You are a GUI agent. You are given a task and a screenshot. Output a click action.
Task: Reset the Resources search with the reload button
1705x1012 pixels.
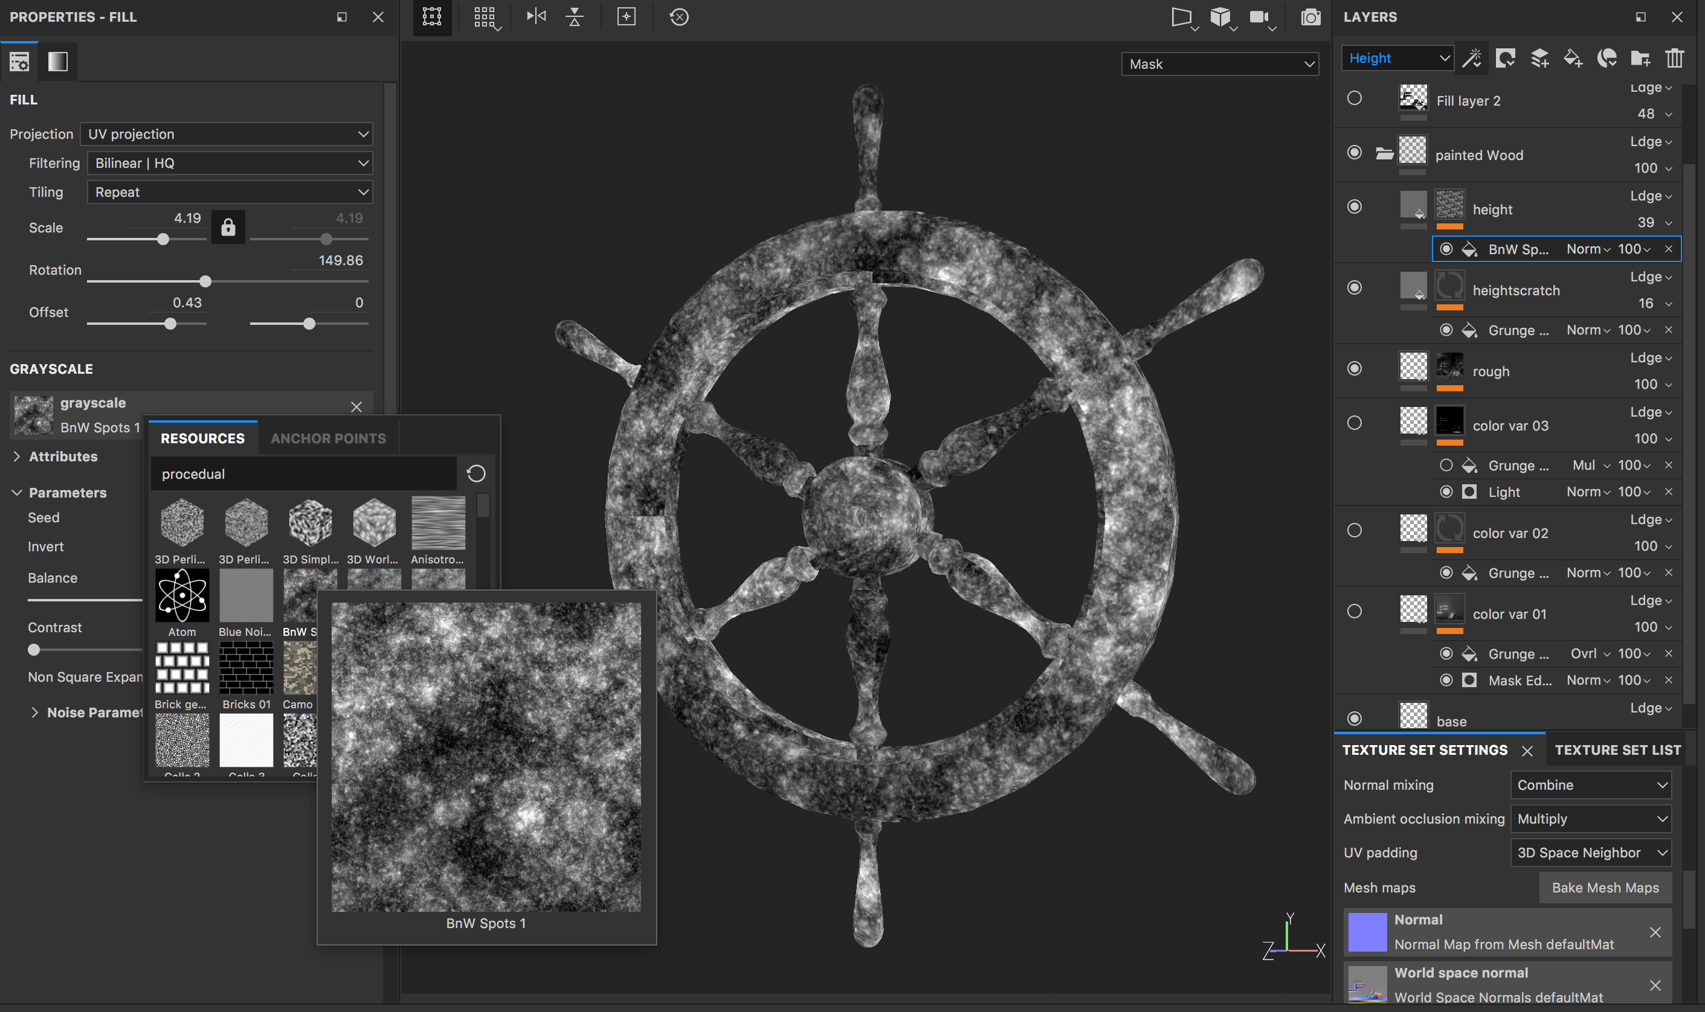(x=476, y=473)
